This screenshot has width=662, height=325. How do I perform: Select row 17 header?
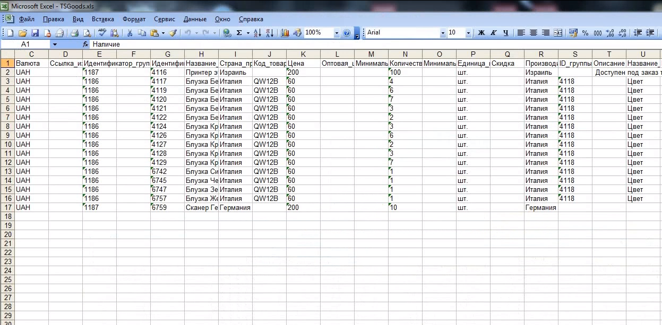point(7,208)
